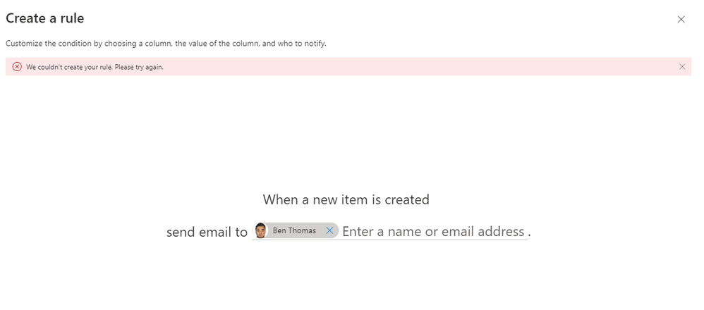Click Ben Thomas's avatar photo

pyautogui.click(x=261, y=231)
